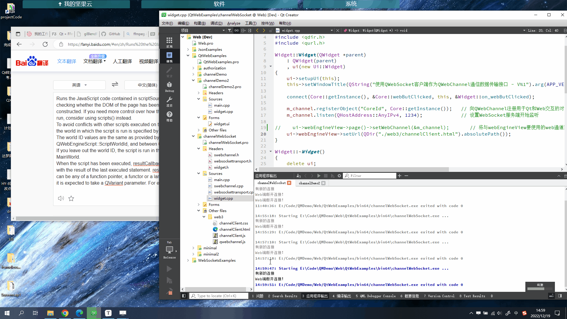567x319 pixels.
Task: Decrease output font size with minus
Action: (406, 176)
